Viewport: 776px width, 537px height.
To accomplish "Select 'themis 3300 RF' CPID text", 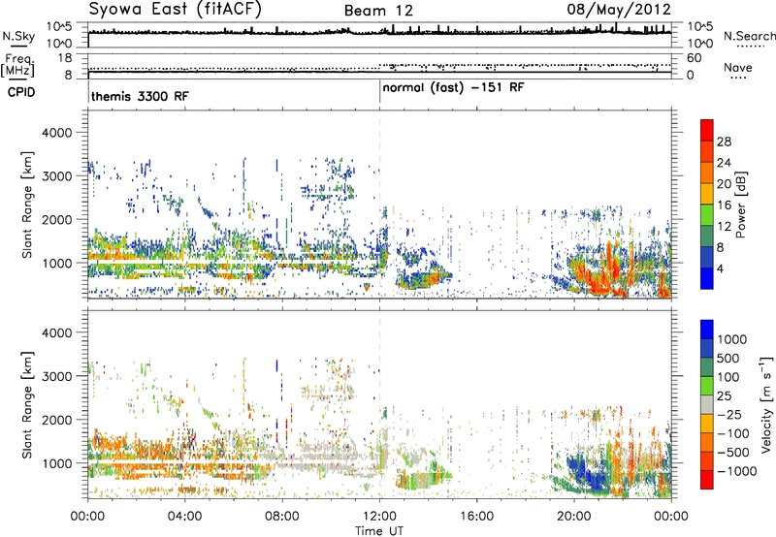I will point(140,96).
